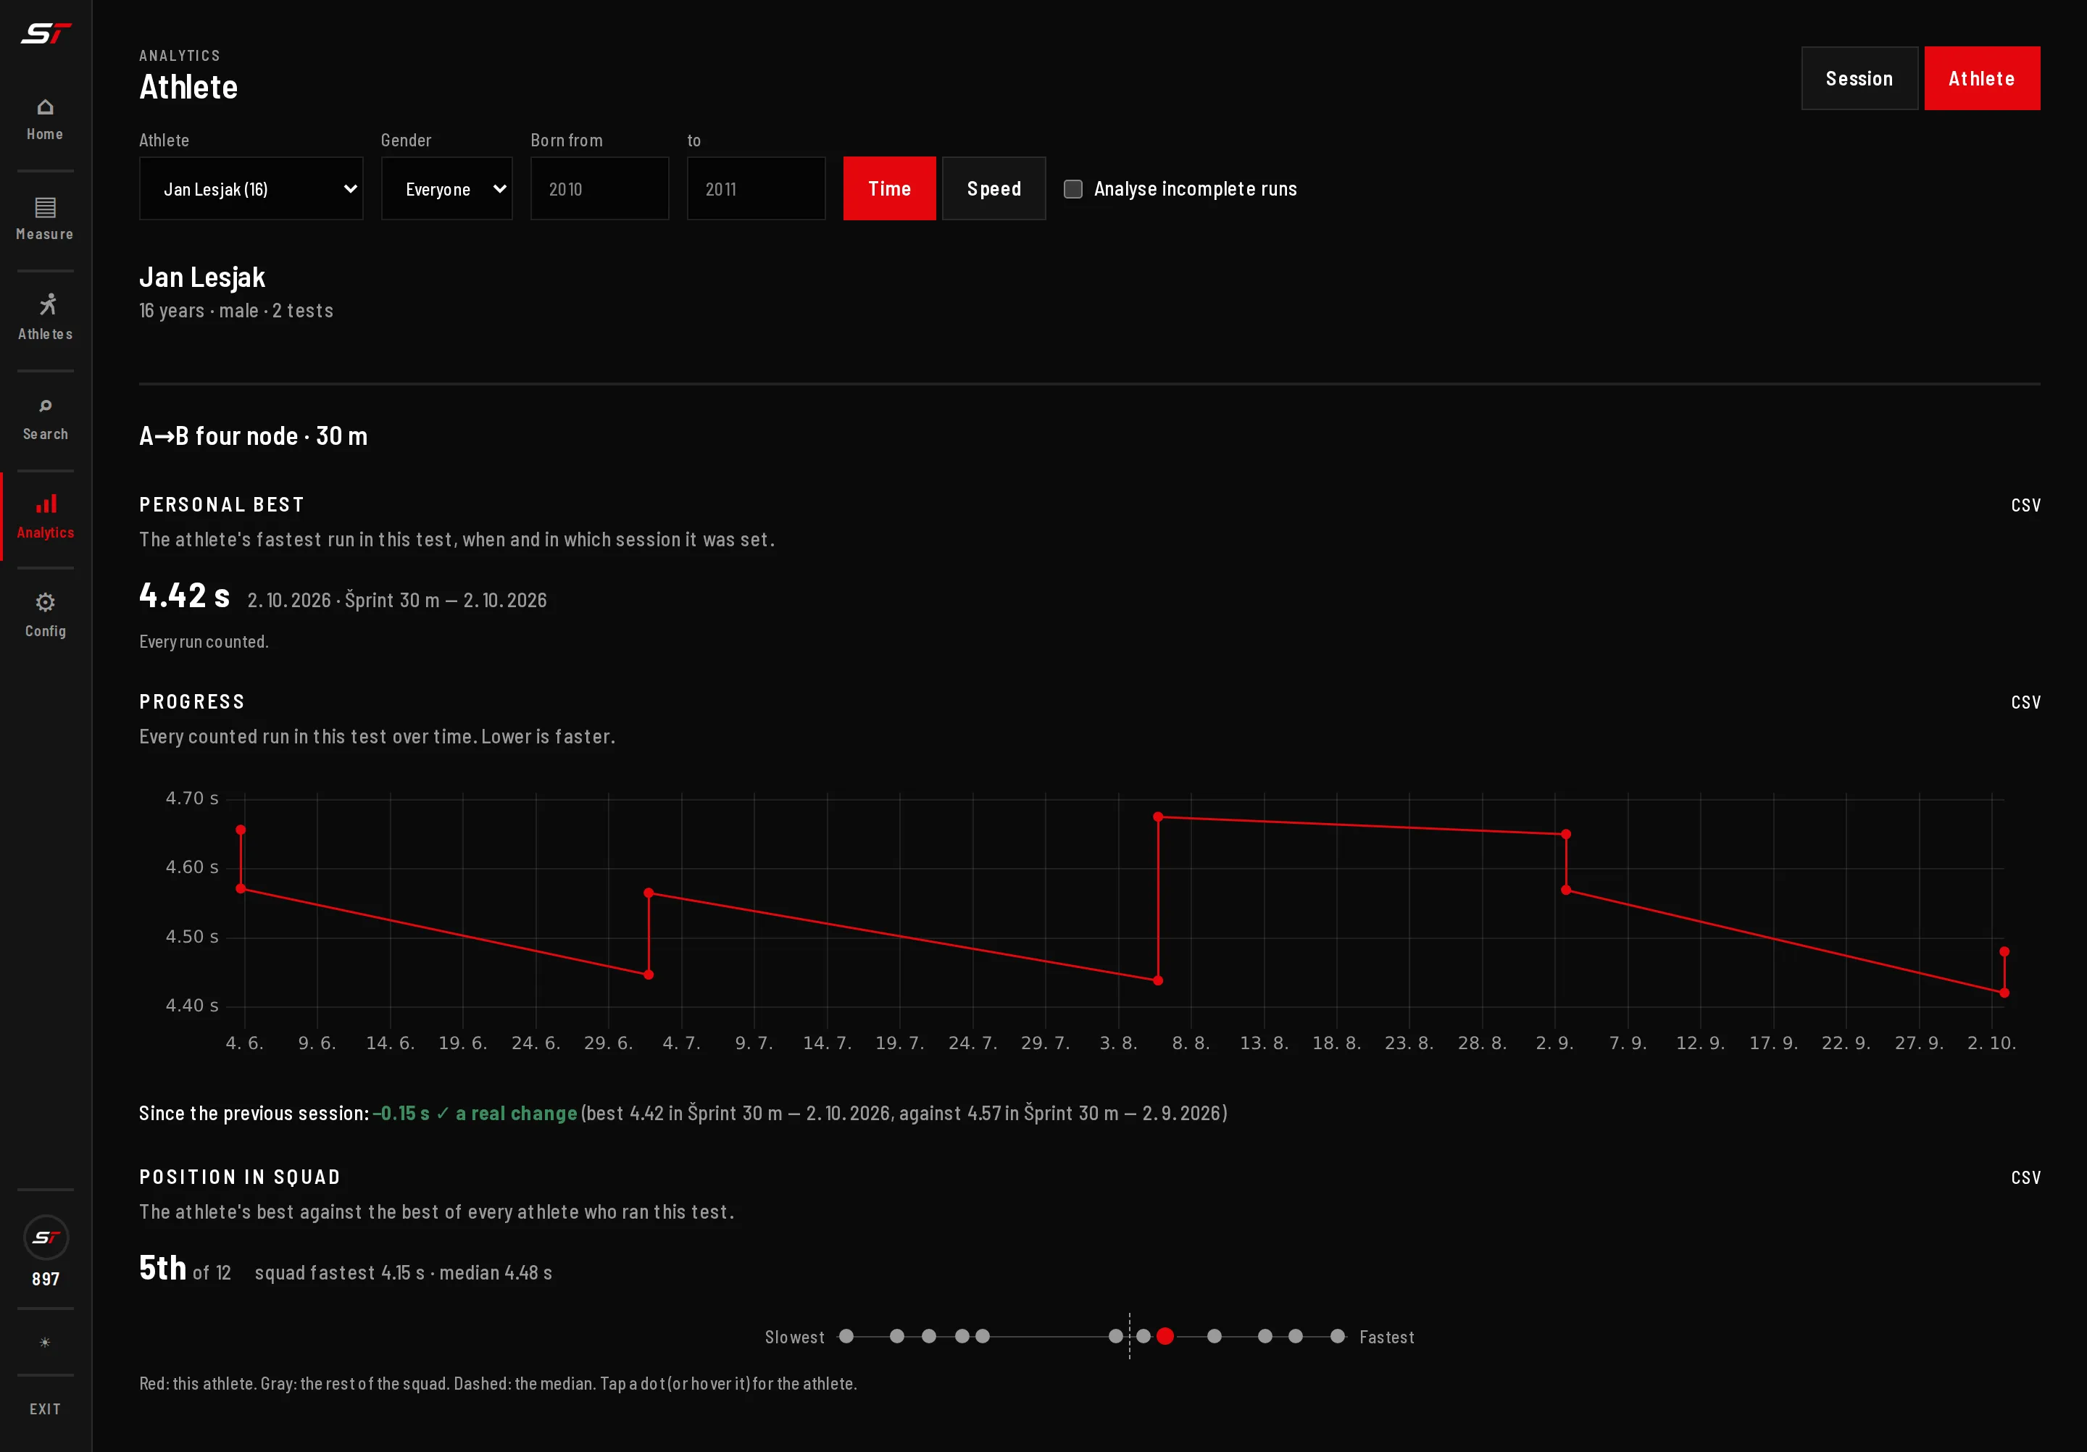The image size is (2087, 1452).
Task: Enable Analyse incomplete runs checkbox
Action: pos(1072,189)
